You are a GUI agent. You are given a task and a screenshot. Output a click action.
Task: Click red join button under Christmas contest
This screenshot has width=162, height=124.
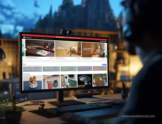(78, 58)
